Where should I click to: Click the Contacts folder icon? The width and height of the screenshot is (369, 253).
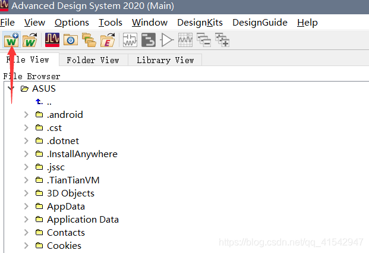39,233
